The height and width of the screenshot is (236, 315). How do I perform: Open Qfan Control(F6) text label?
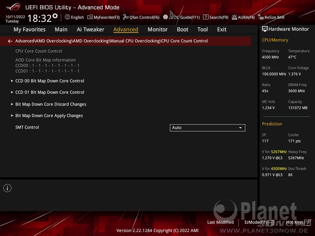pos(145,18)
